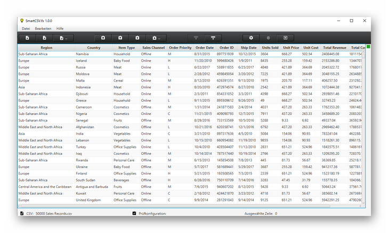Click the save CSV as... toolbar icon
This screenshot has height=233, width=388.
[62, 38]
